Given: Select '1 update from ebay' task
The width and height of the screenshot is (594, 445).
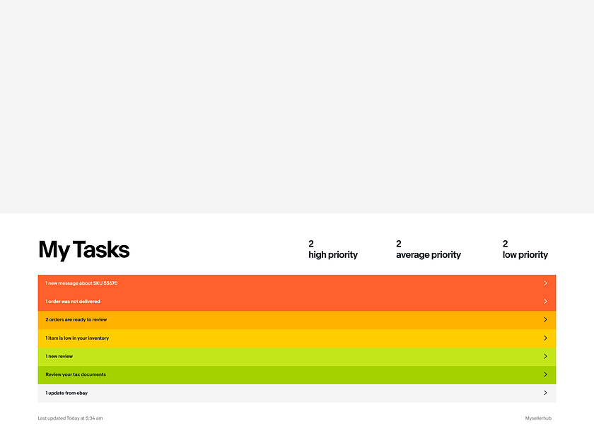Looking at the screenshot, I should (297, 393).
